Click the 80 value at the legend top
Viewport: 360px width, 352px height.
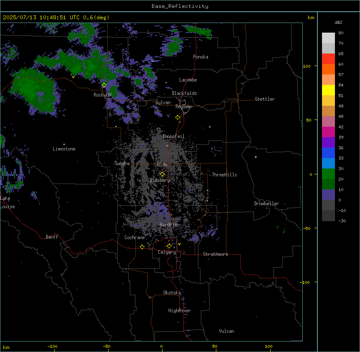tap(341, 33)
